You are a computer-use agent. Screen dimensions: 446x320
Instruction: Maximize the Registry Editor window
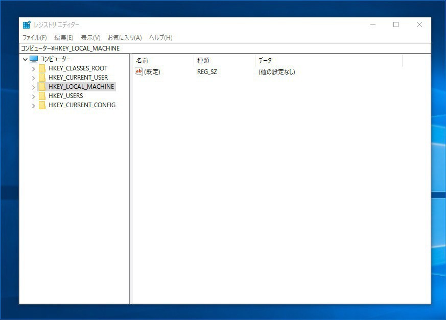pos(395,24)
